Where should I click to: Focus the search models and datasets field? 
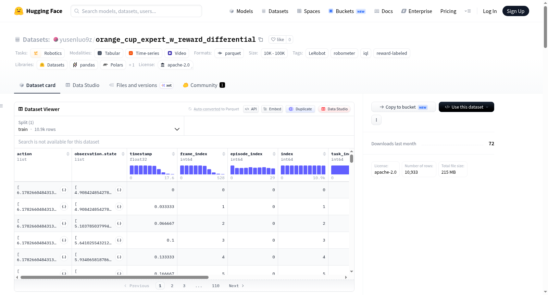coord(136,11)
